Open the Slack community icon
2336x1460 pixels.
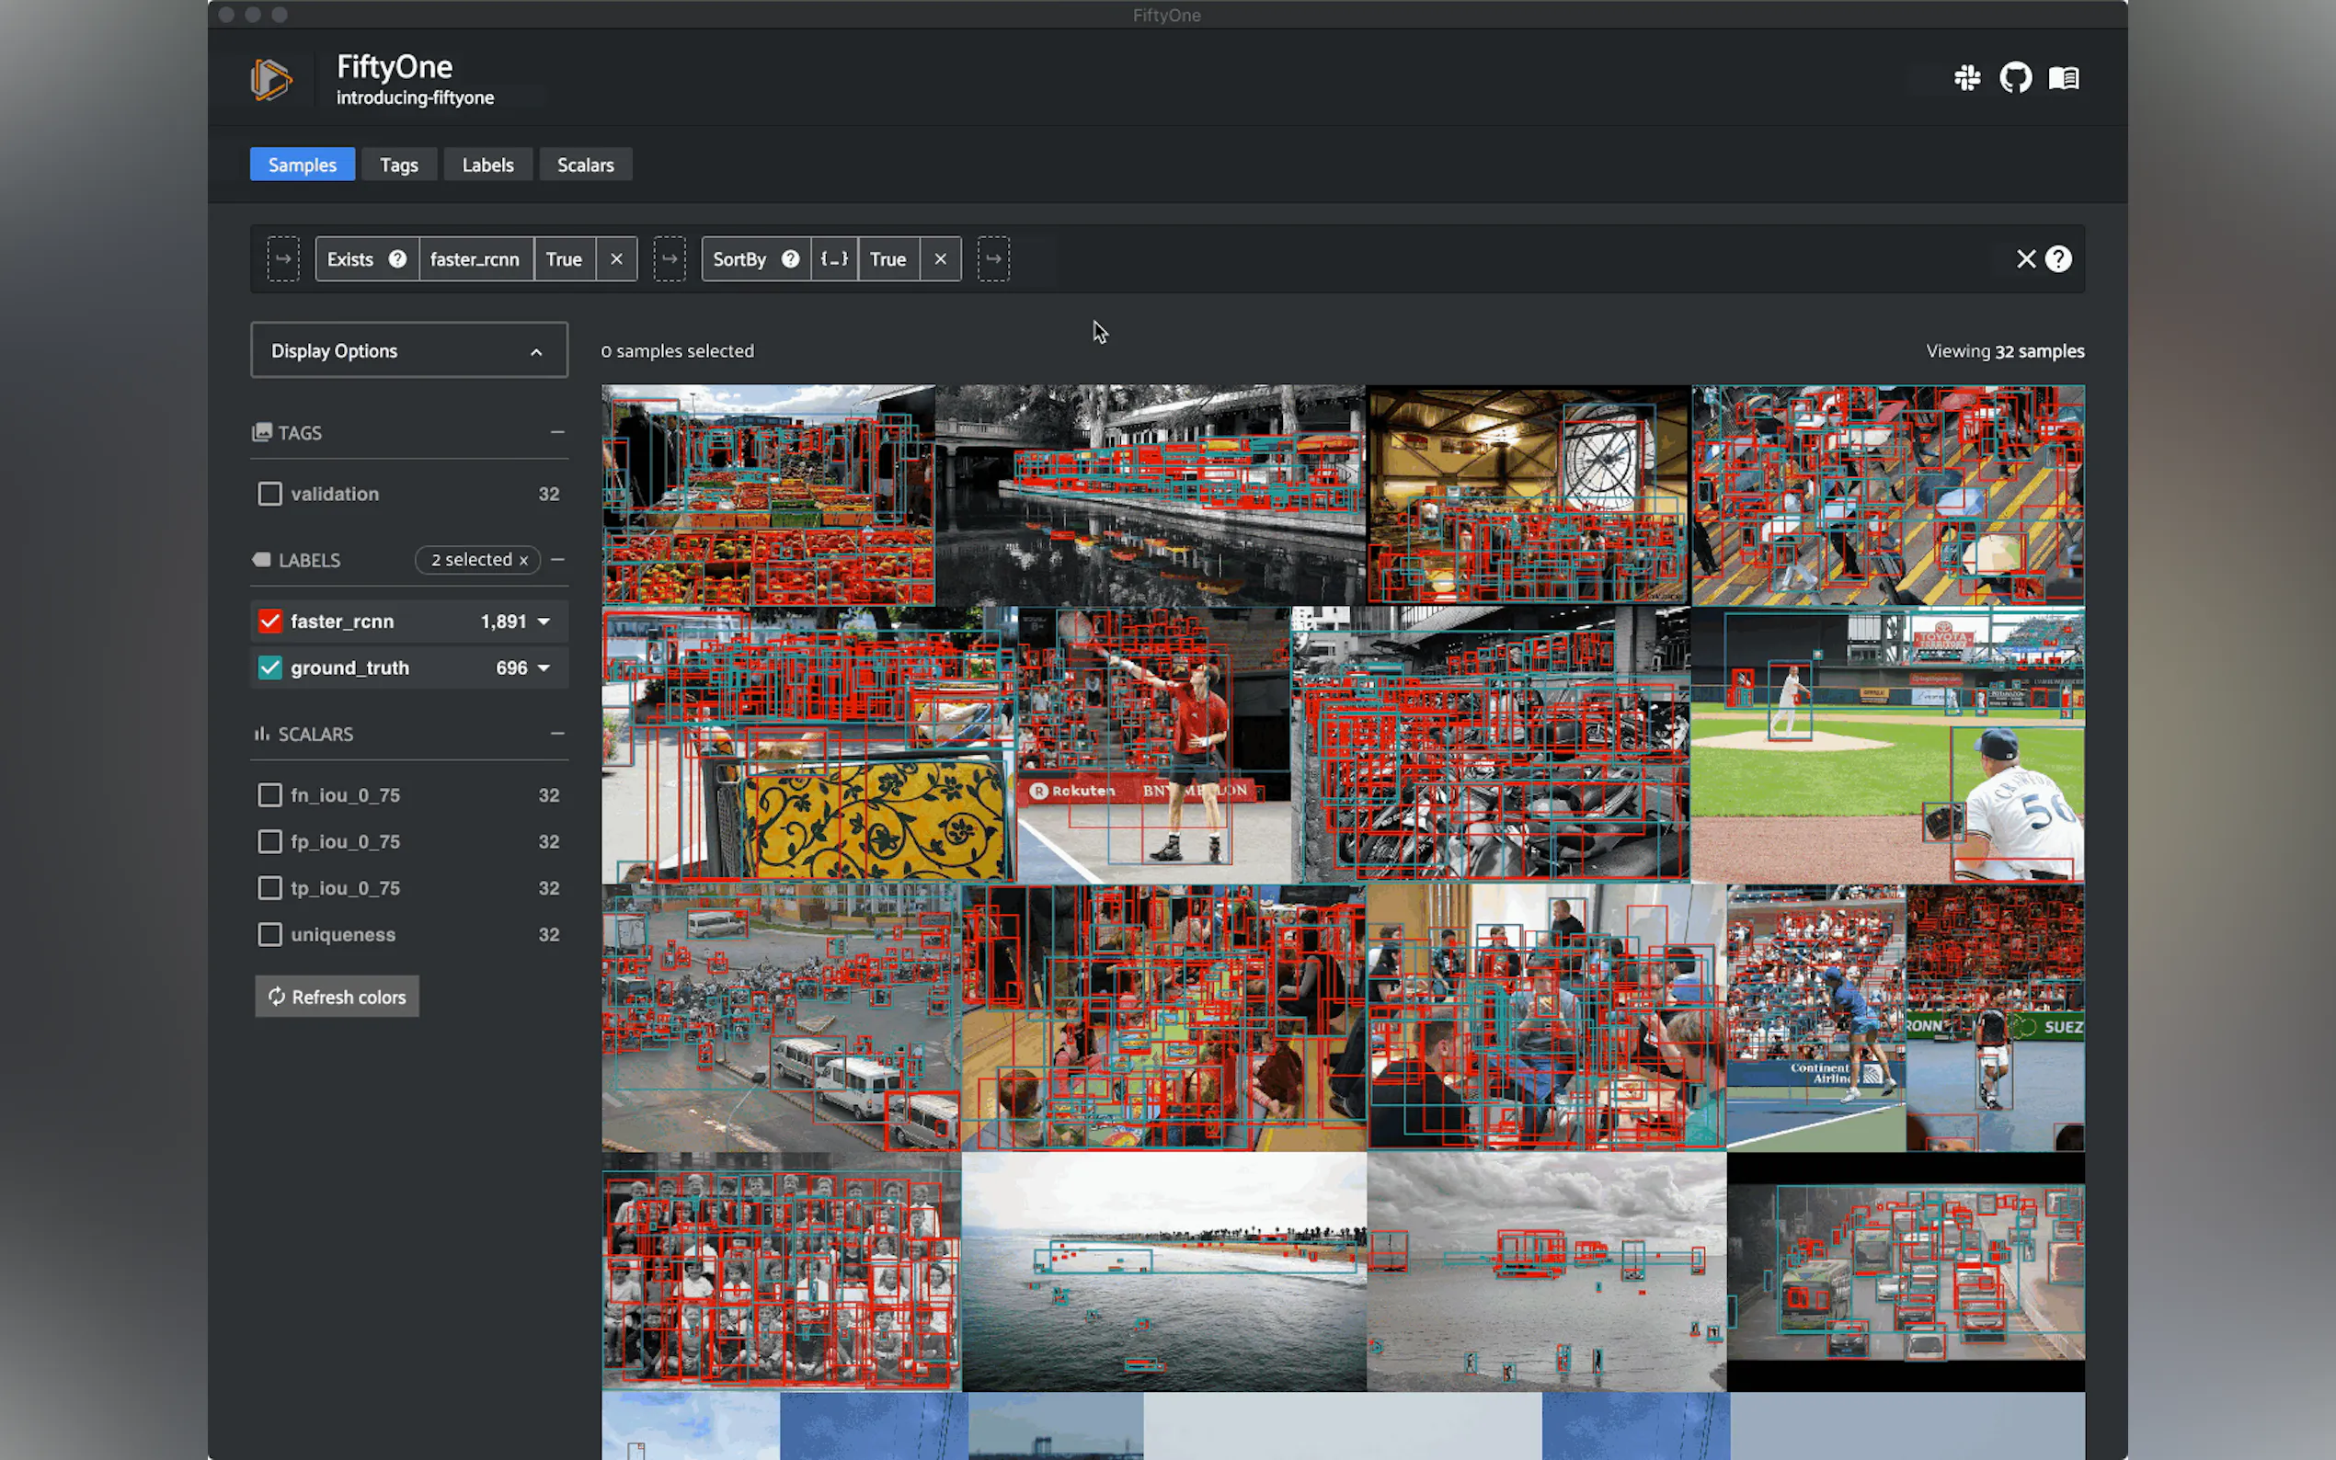1967,77
